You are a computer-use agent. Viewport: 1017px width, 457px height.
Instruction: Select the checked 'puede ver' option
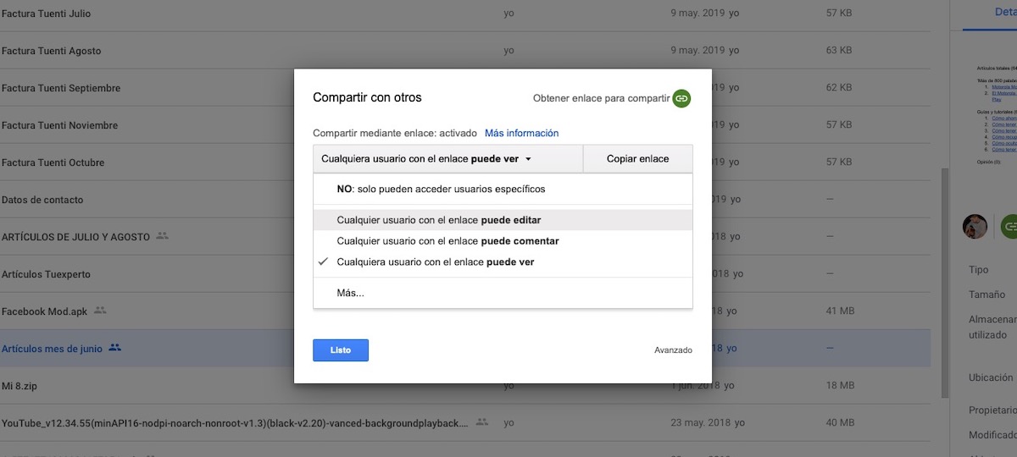435,262
